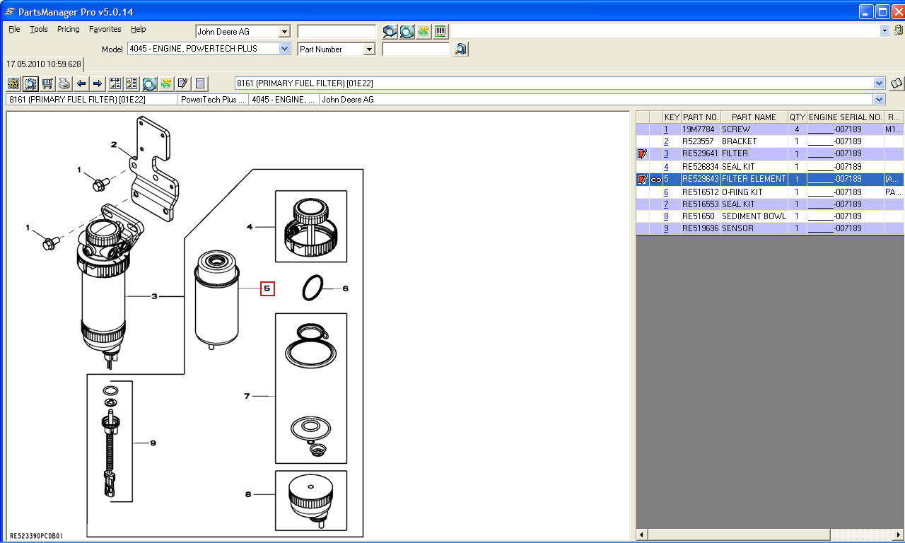Open the Part Number search type dropdown

369,49
